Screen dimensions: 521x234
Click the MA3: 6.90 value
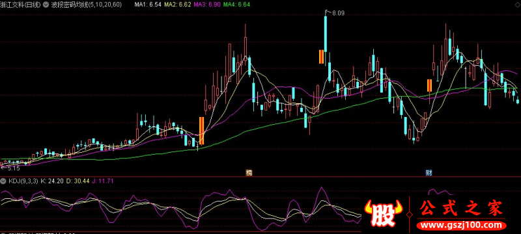(x=206, y=5)
